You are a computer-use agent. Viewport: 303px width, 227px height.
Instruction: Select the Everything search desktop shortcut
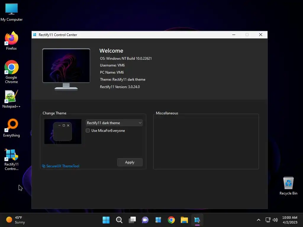click(x=12, y=128)
